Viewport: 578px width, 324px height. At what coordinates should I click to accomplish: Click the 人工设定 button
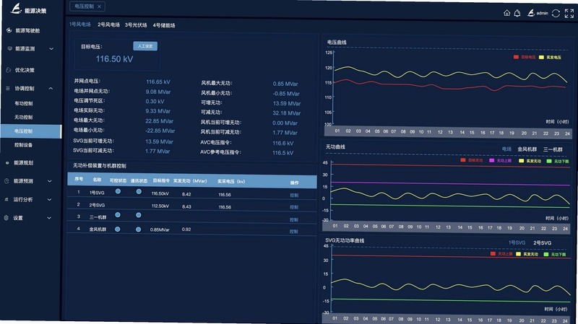(x=145, y=46)
